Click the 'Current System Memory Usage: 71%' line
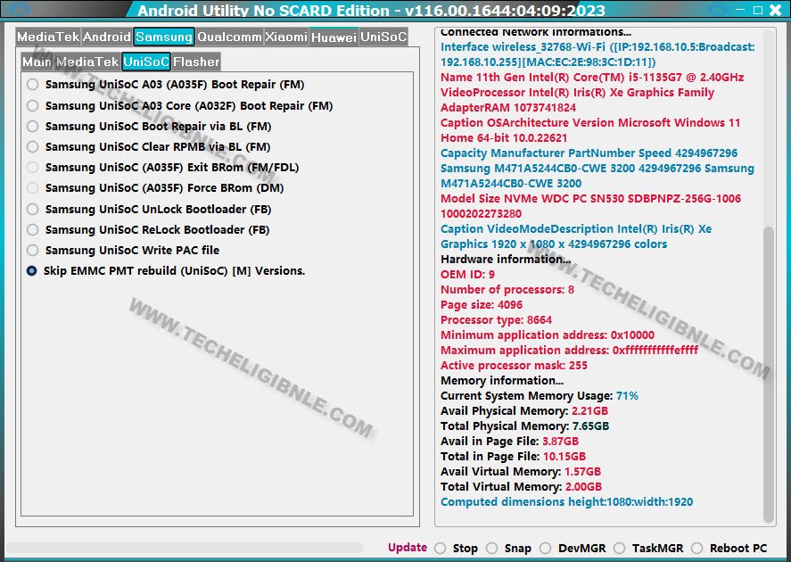The image size is (791, 562). pos(540,395)
